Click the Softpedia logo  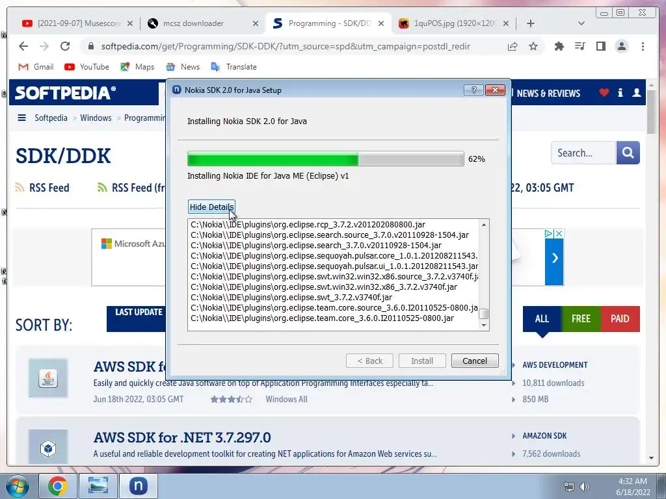click(66, 93)
